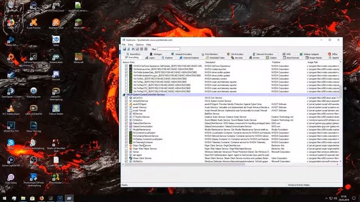Open the GOG Galaxy desktop icon
The width and height of the screenshot is (360, 202).
tap(11, 178)
